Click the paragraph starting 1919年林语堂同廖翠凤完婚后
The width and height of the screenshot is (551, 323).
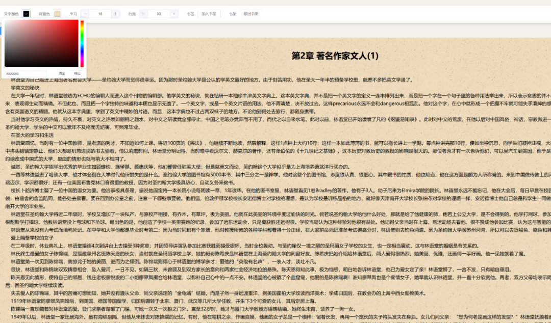[x=163, y=301]
